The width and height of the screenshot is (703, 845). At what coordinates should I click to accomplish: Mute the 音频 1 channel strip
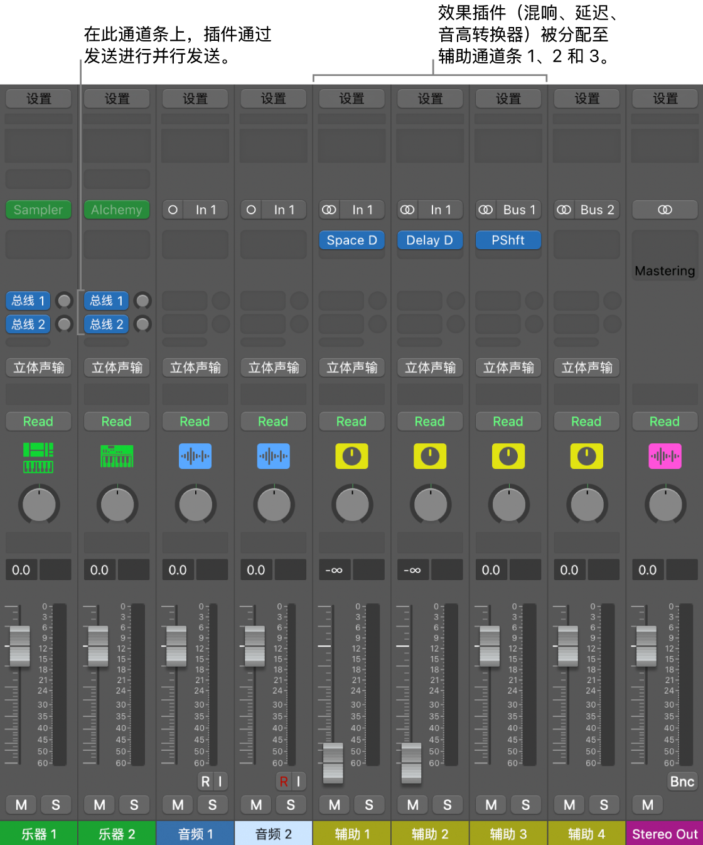[178, 805]
